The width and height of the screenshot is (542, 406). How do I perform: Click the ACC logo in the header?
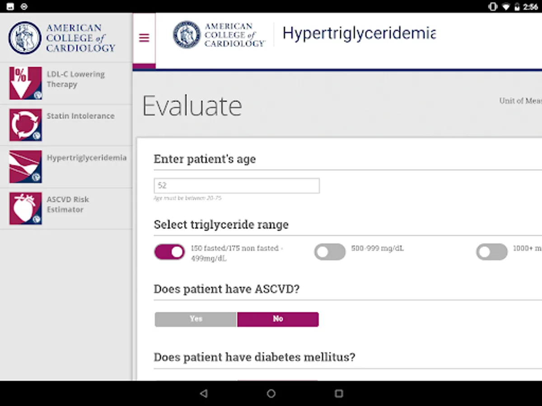(219, 35)
